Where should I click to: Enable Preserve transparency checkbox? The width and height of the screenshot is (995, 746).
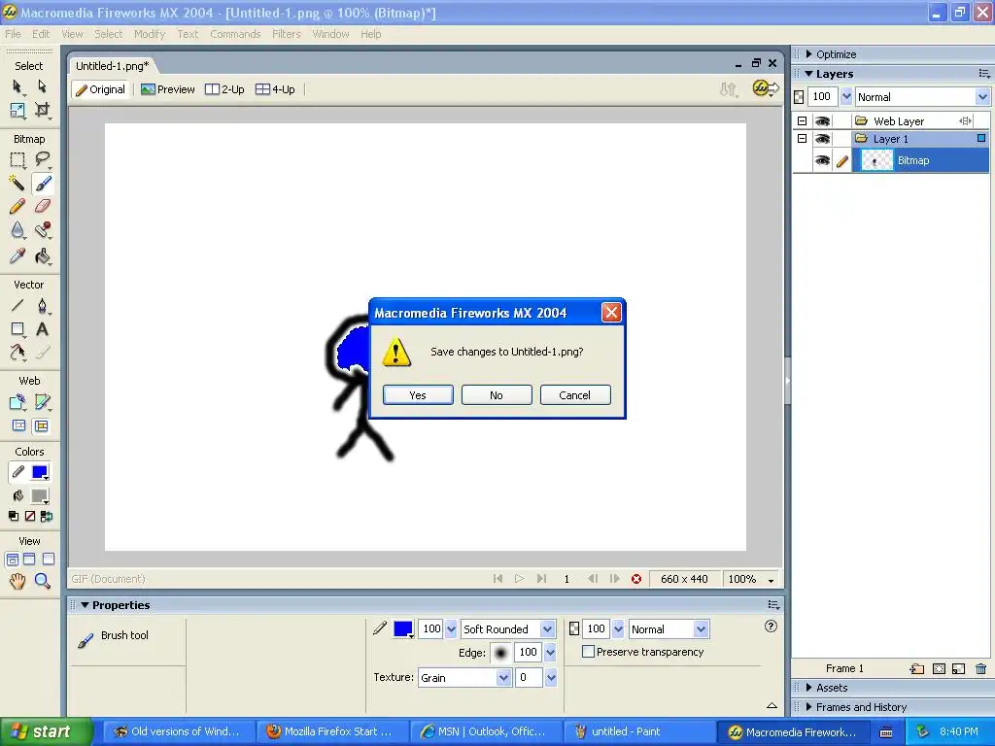coord(588,652)
